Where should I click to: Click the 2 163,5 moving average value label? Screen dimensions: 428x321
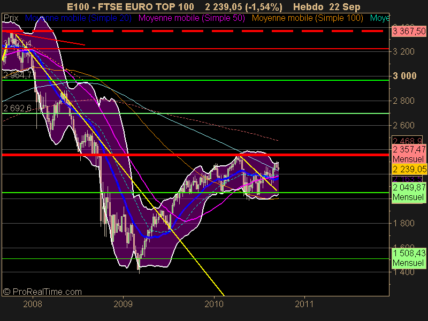tap(407, 179)
